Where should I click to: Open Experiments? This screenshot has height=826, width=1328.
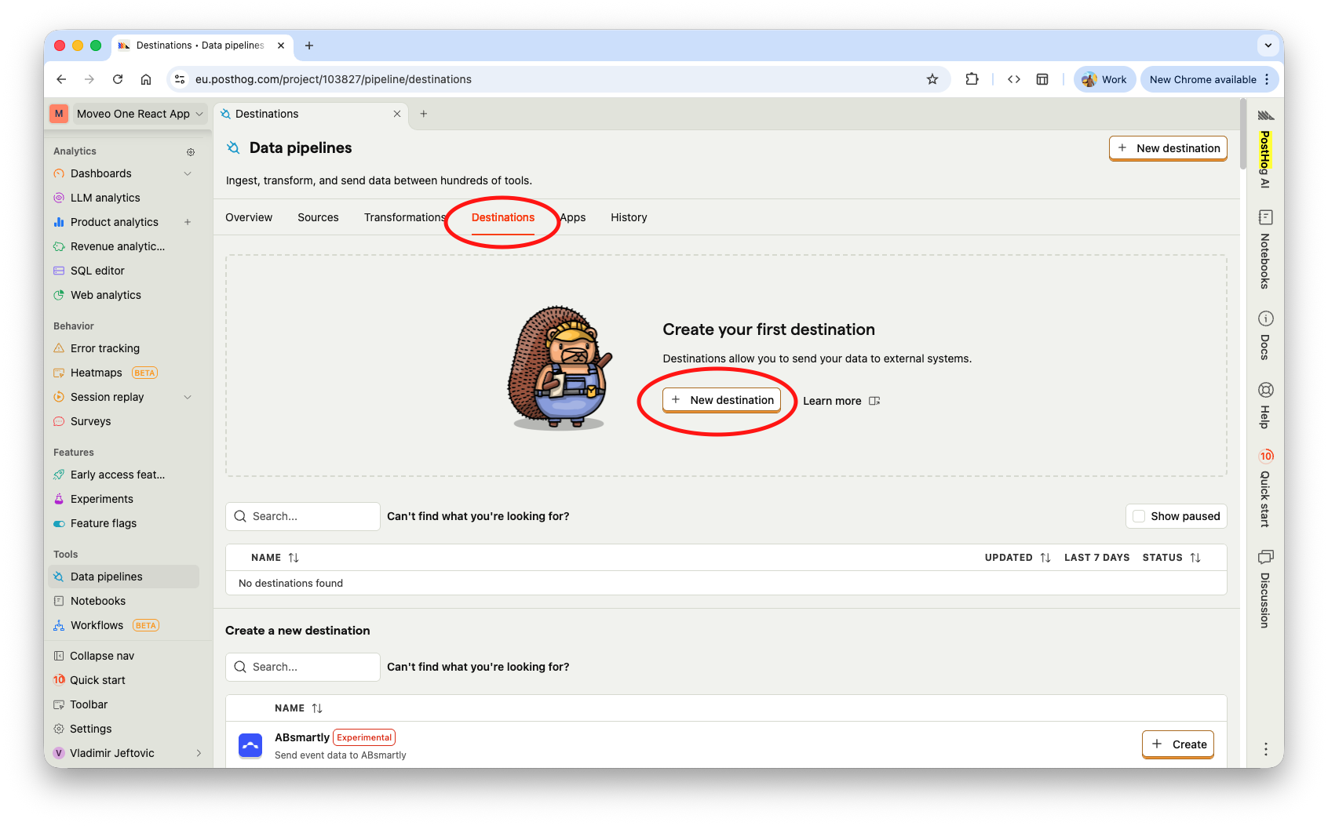(x=101, y=499)
